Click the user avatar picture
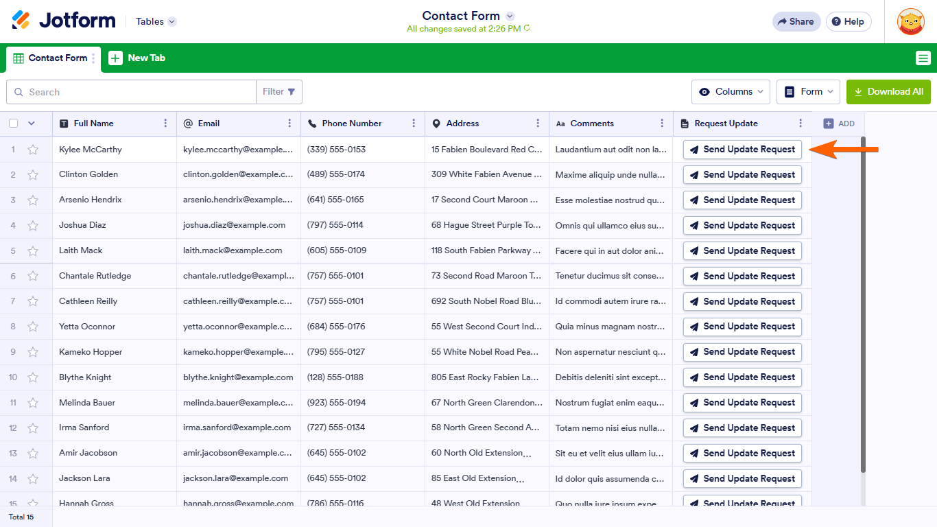Screen dimensions: 937x527 point(910,22)
